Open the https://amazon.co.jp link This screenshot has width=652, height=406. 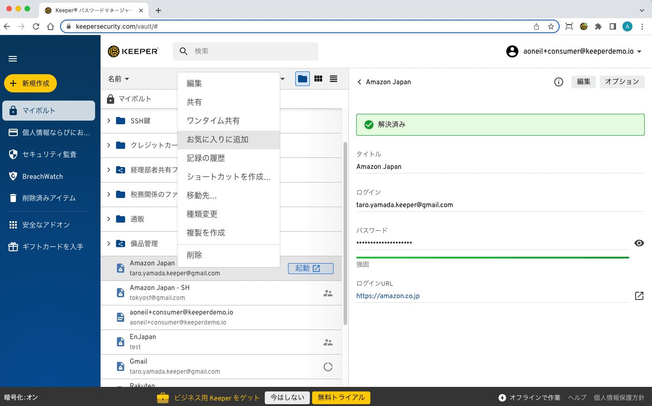pos(388,296)
